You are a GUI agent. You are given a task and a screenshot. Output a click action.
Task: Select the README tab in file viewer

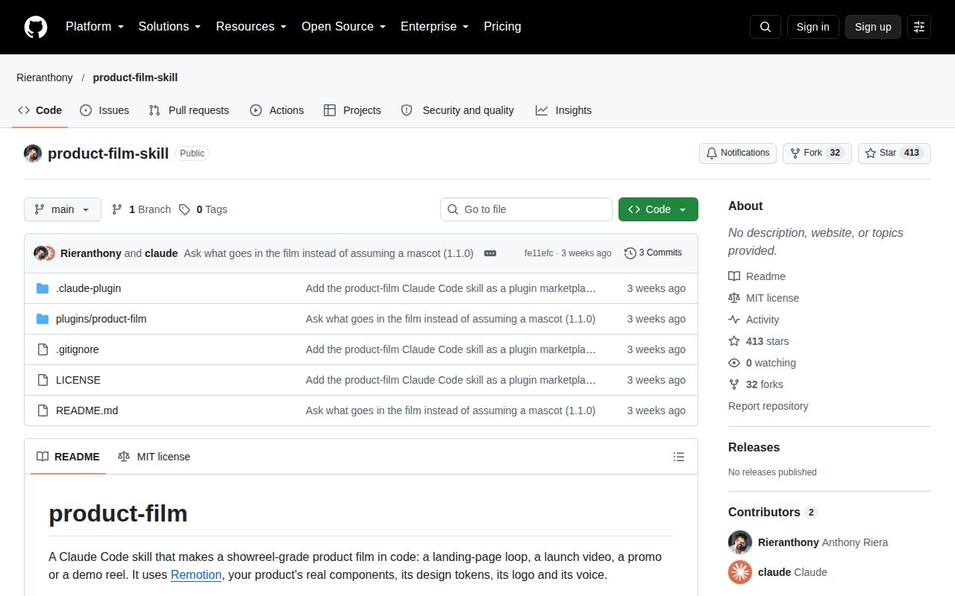point(68,457)
